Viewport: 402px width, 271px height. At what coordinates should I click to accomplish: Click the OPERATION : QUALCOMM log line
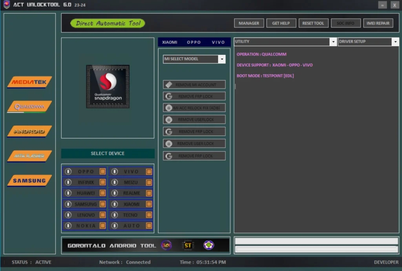[261, 54]
